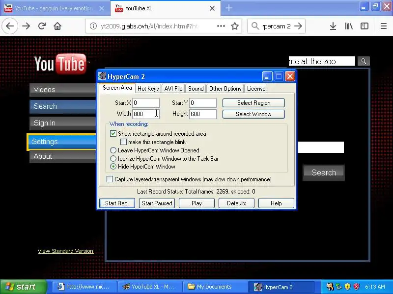
Task: Open the Videos menu item in sidebar
Action: coord(63,90)
